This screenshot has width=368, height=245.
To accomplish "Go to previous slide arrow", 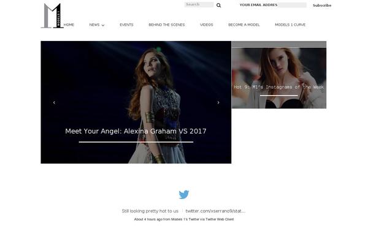I will pyautogui.click(x=54, y=102).
